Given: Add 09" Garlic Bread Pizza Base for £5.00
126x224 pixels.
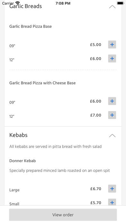Looking at the screenshot, I should [112, 44].
